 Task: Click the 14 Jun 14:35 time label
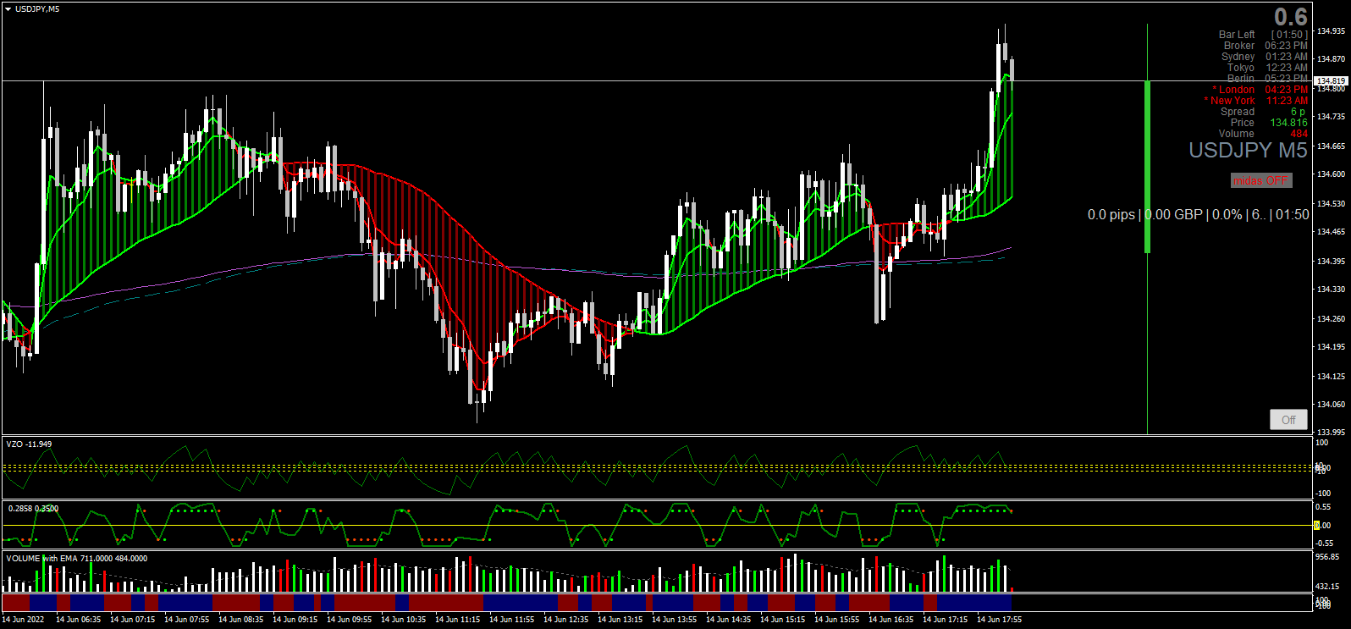coord(728,620)
